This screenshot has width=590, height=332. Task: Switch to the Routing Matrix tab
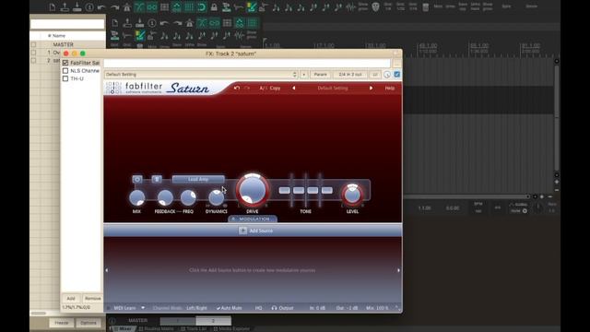tap(156, 328)
